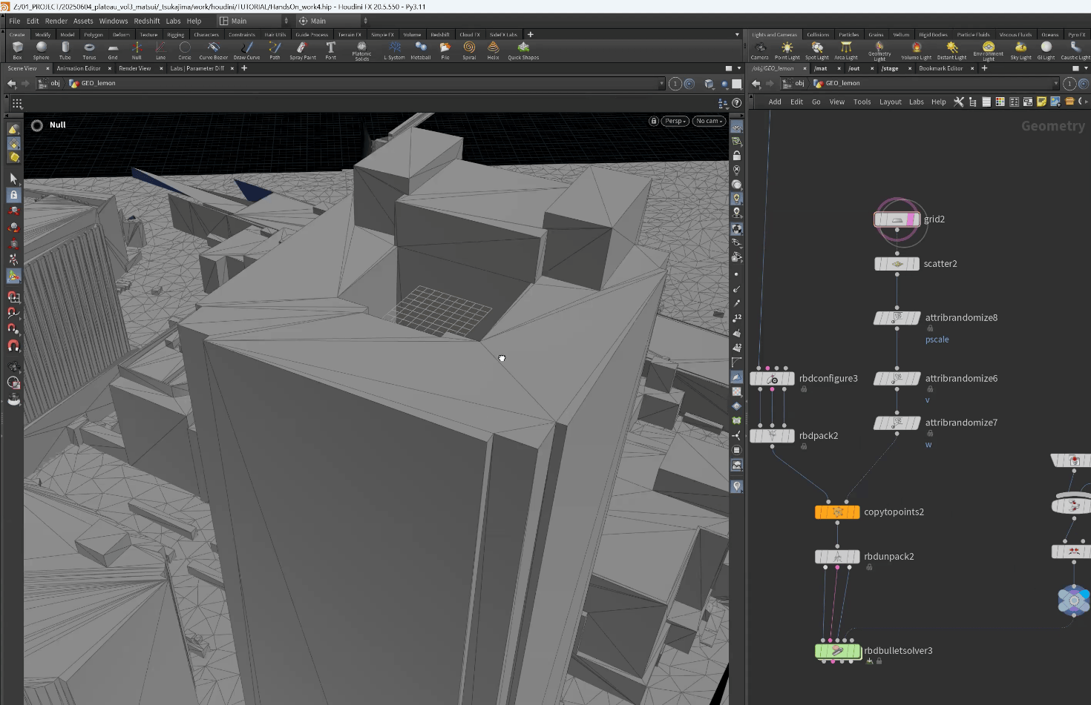Open the node color palette icon
This screenshot has height=705, width=1091.
point(1000,102)
